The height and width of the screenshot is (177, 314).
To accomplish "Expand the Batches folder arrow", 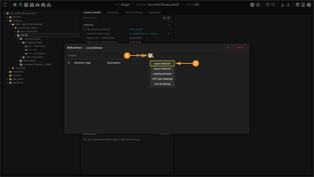I will point(7,17).
